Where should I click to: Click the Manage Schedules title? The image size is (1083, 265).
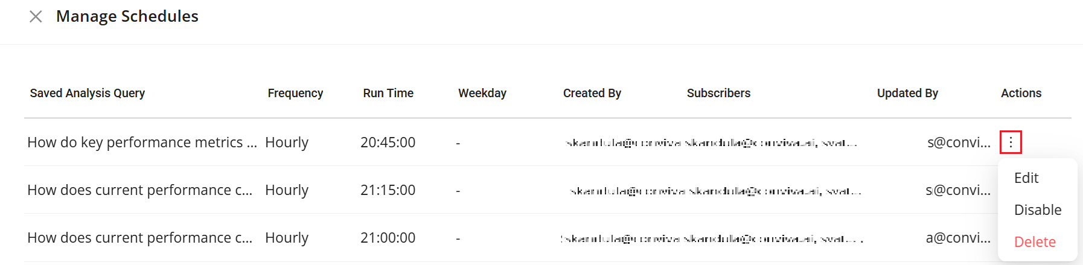(x=127, y=16)
